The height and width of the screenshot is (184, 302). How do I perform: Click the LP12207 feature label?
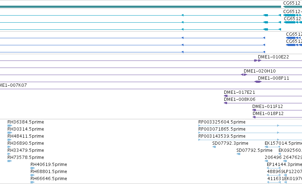coord(293,172)
